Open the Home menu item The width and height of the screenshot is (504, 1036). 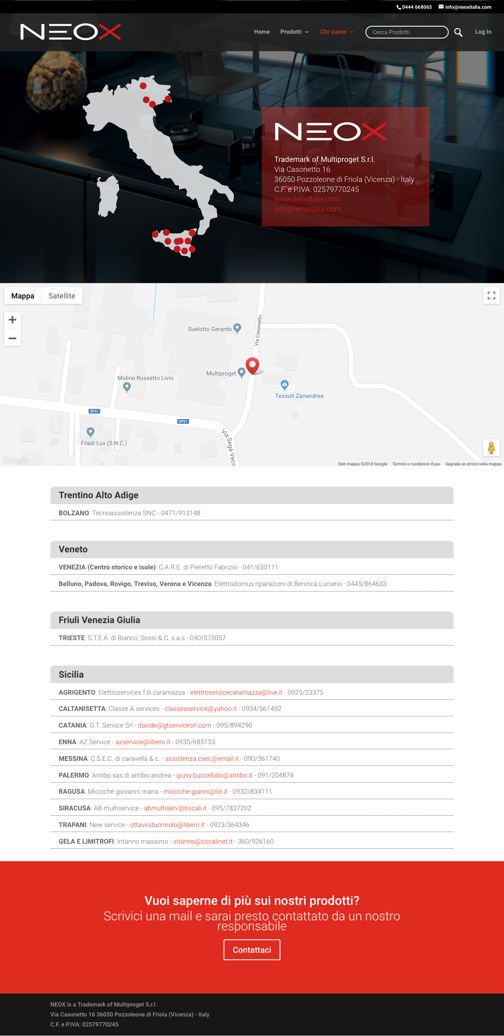(x=262, y=32)
